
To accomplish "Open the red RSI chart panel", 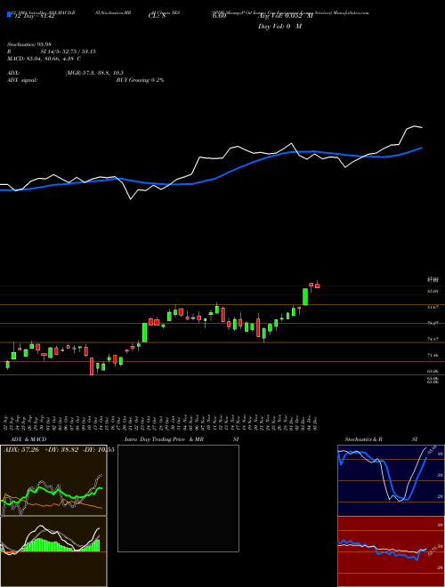I will coord(391,551).
